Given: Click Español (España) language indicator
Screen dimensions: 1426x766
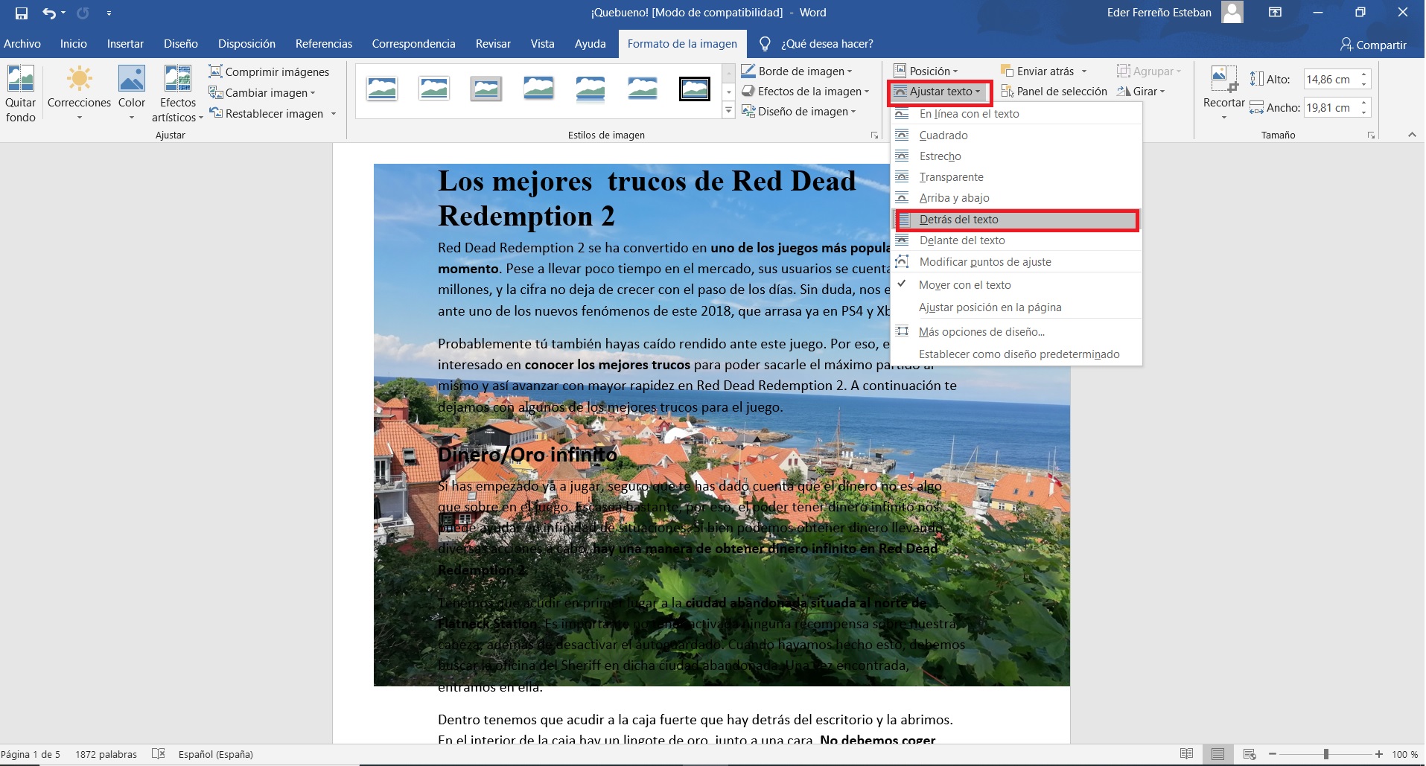Looking at the screenshot, I should click(216, 754).
